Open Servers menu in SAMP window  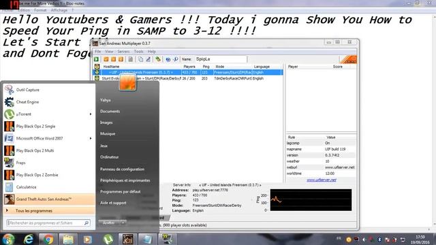point(123,52)
